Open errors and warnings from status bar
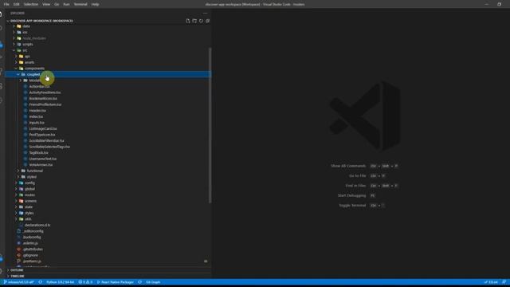The image size is (510, 287). [85, 282]
